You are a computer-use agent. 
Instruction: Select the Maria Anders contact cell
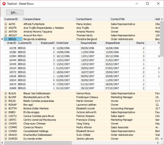[x=84, y=24]
